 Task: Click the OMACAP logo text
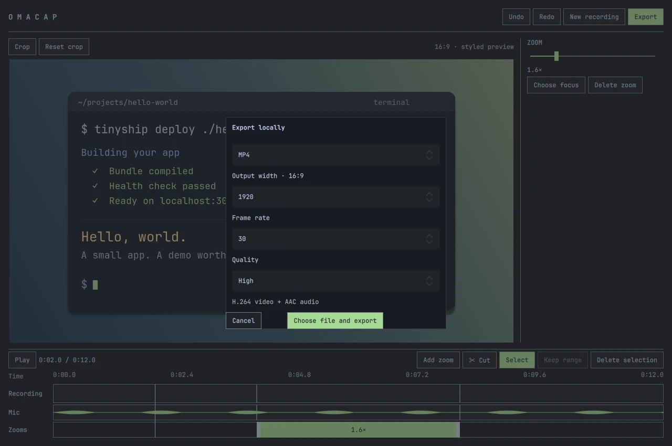coord(33,17)
